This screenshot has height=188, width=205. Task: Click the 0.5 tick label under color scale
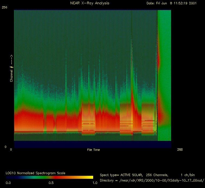pyautogui.click(x=51, y=183)
